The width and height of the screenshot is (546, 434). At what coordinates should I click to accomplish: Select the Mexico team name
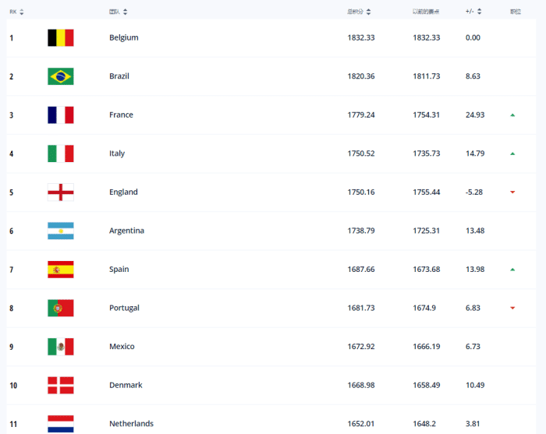pos(122,347)
